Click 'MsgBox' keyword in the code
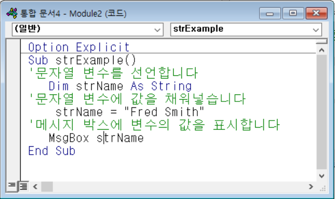335x199 pixels. [69, 138]
